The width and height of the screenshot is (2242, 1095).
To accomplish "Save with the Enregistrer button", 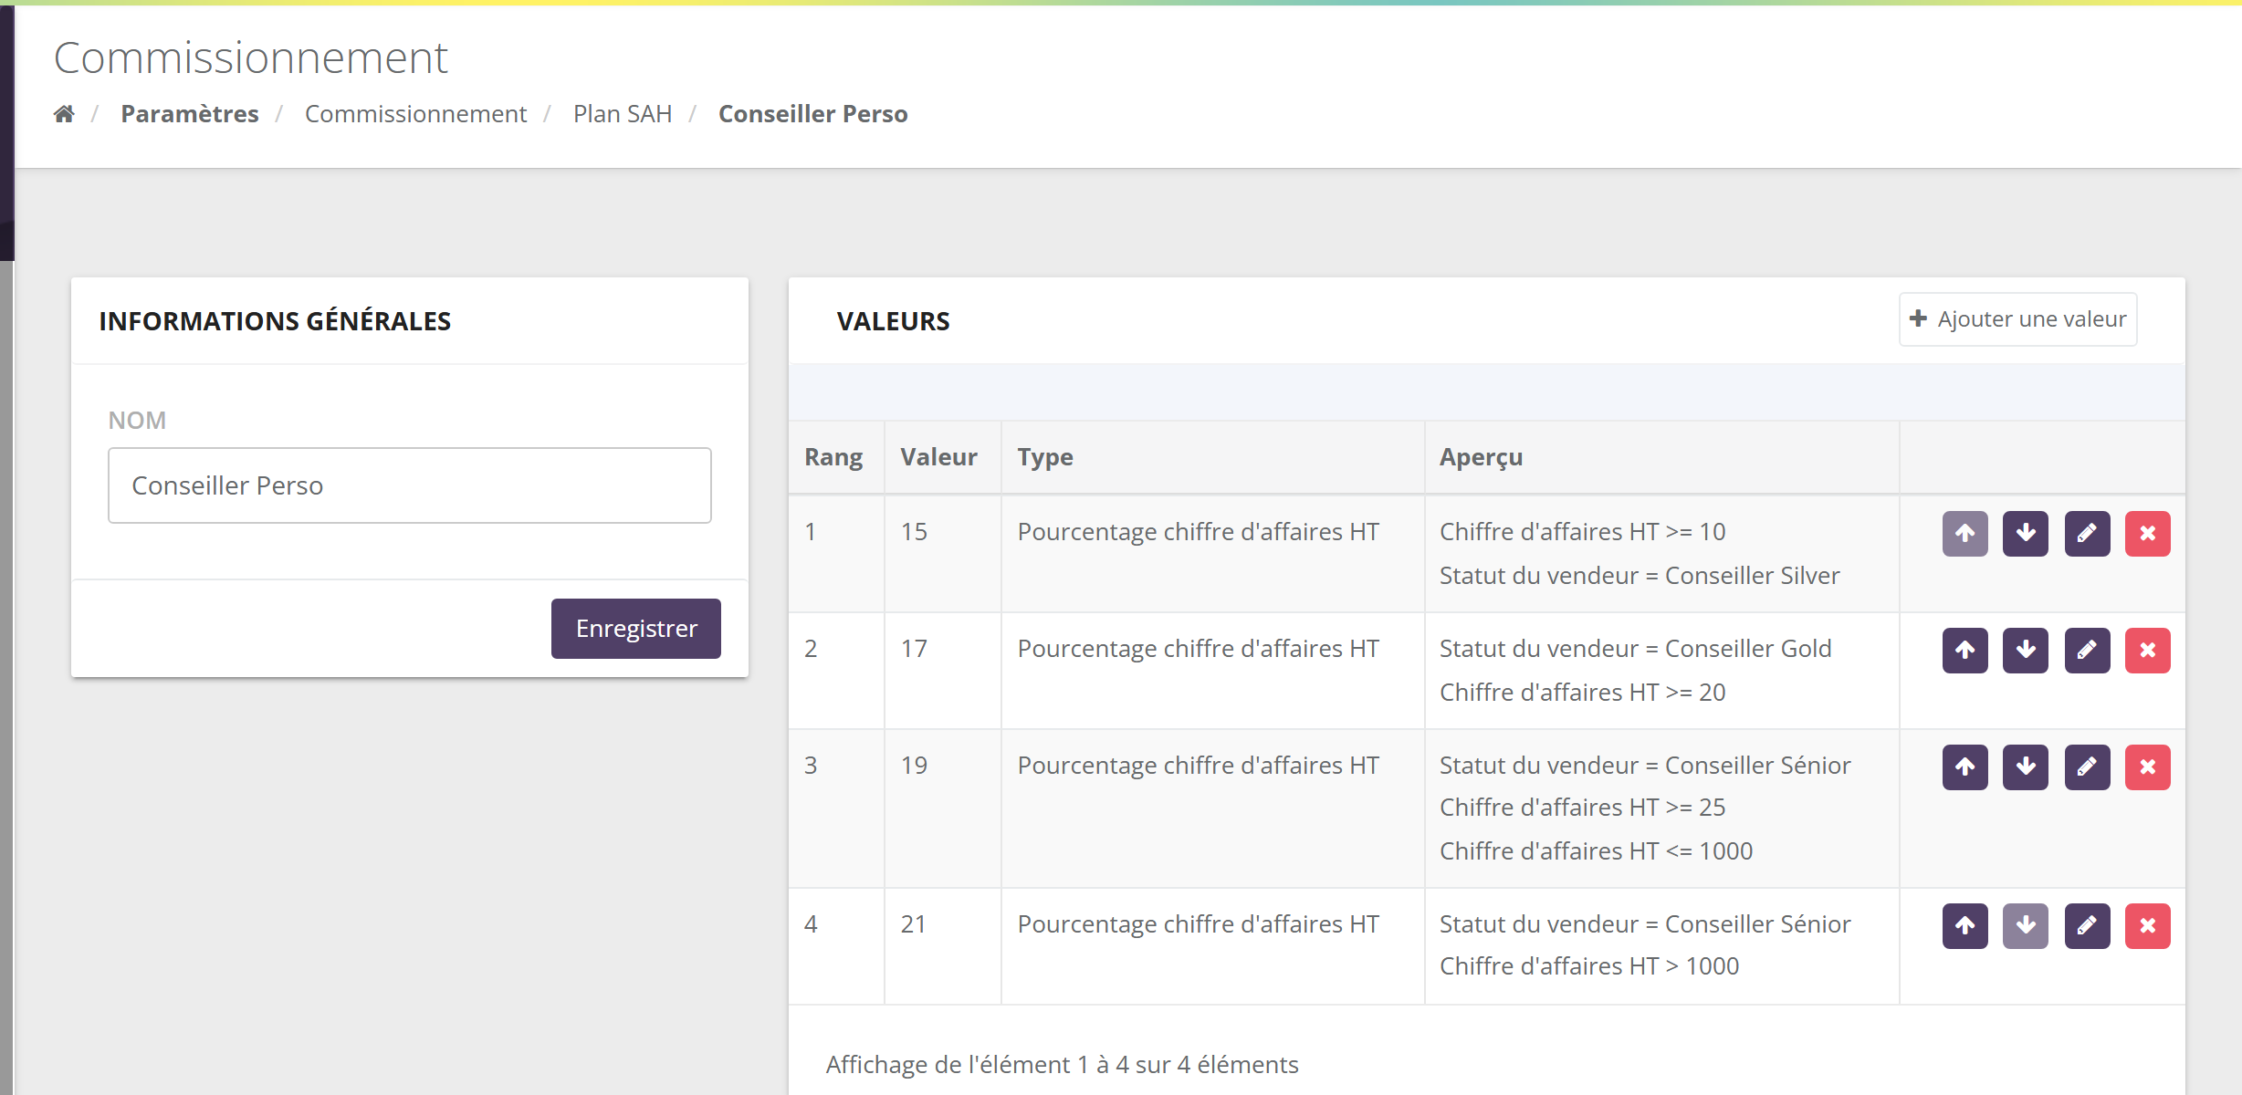I will click(636, 629).
